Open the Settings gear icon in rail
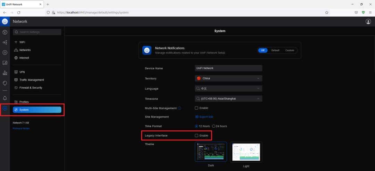Image resolution: width=375 pixels, height=171 pixels. (x=5, y=108)
